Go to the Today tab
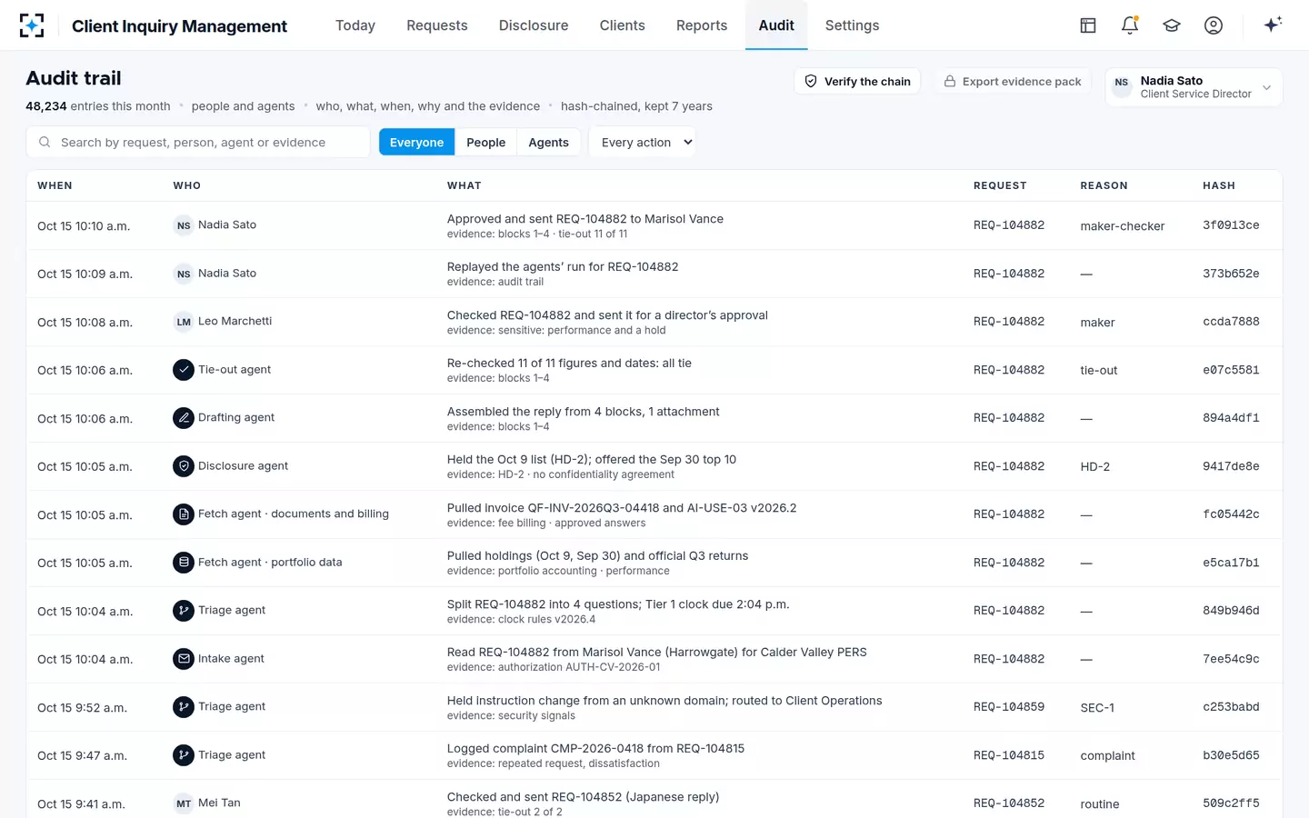The image size is (1309, 818). 355,25
